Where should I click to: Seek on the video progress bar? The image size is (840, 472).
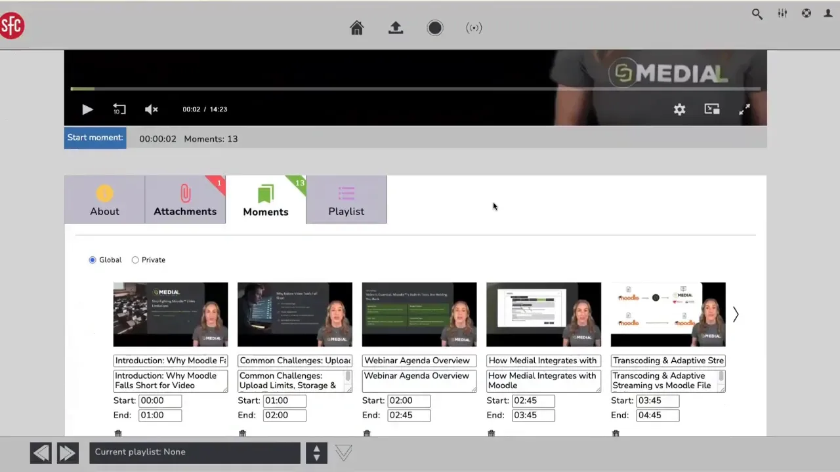click(415, 88)
